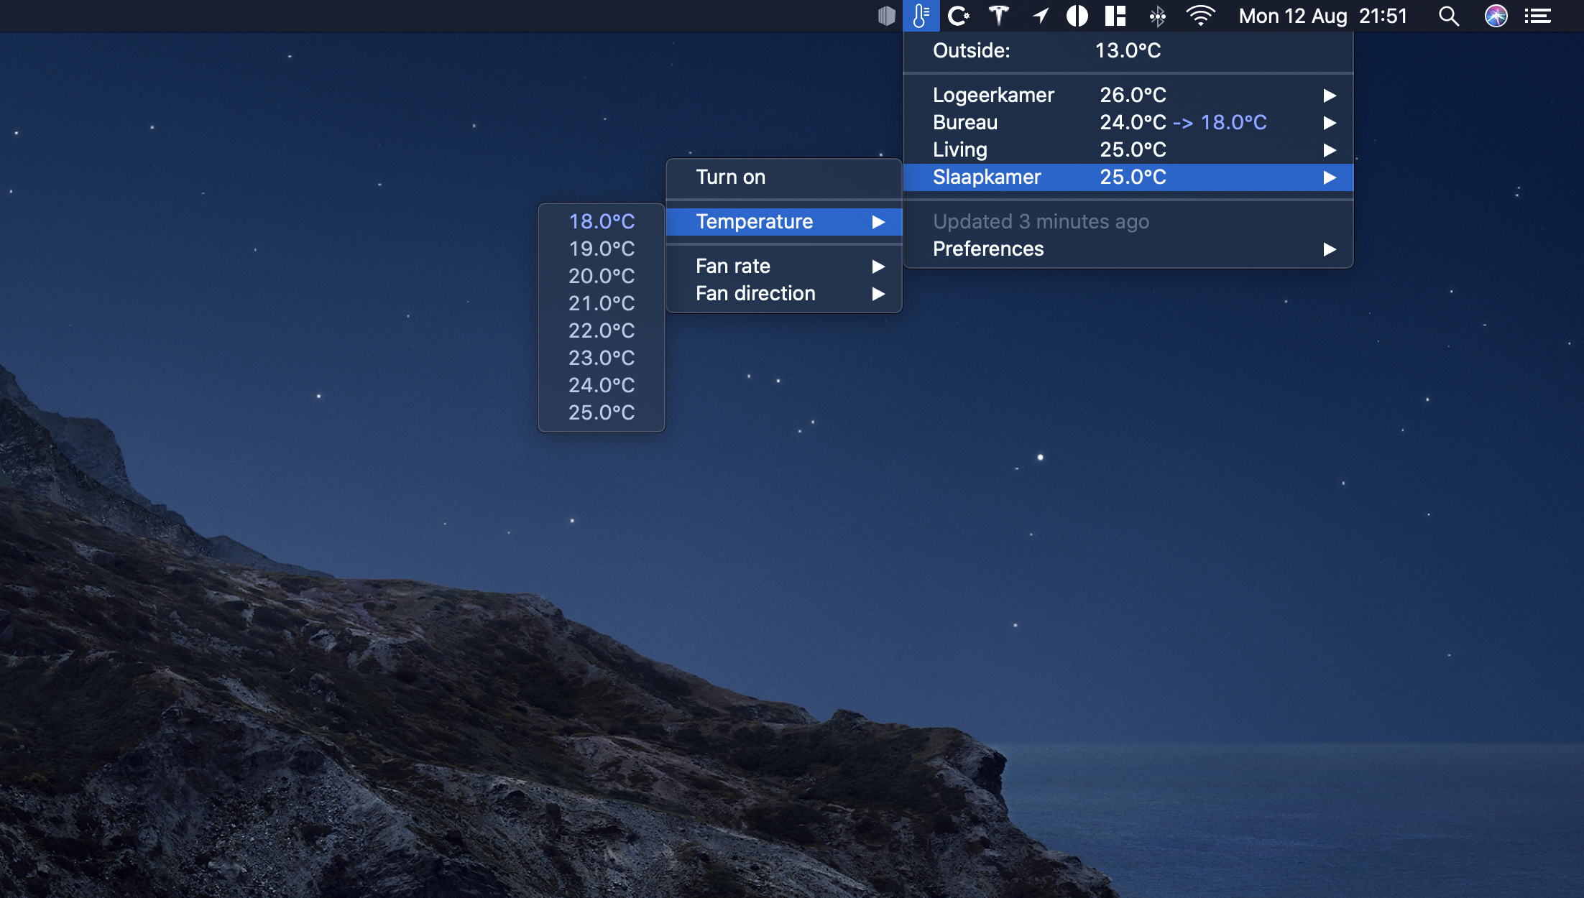Viewport: 1584px width, 898px height.
Task: Set temperature to 21.0°C
Action: click(602, 303)
